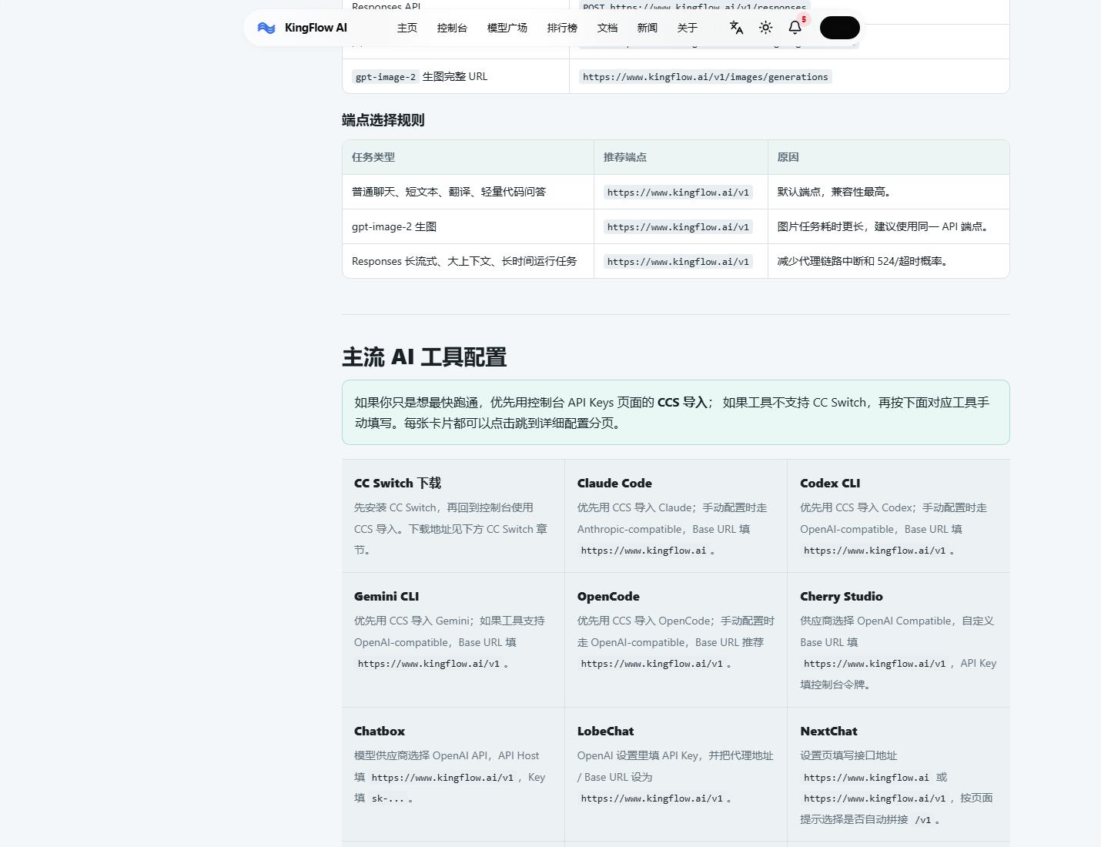This screenshot has width=1101, height=847.
Task: Click the Base URL code in the LobeChat card
Action: point(652,798)
